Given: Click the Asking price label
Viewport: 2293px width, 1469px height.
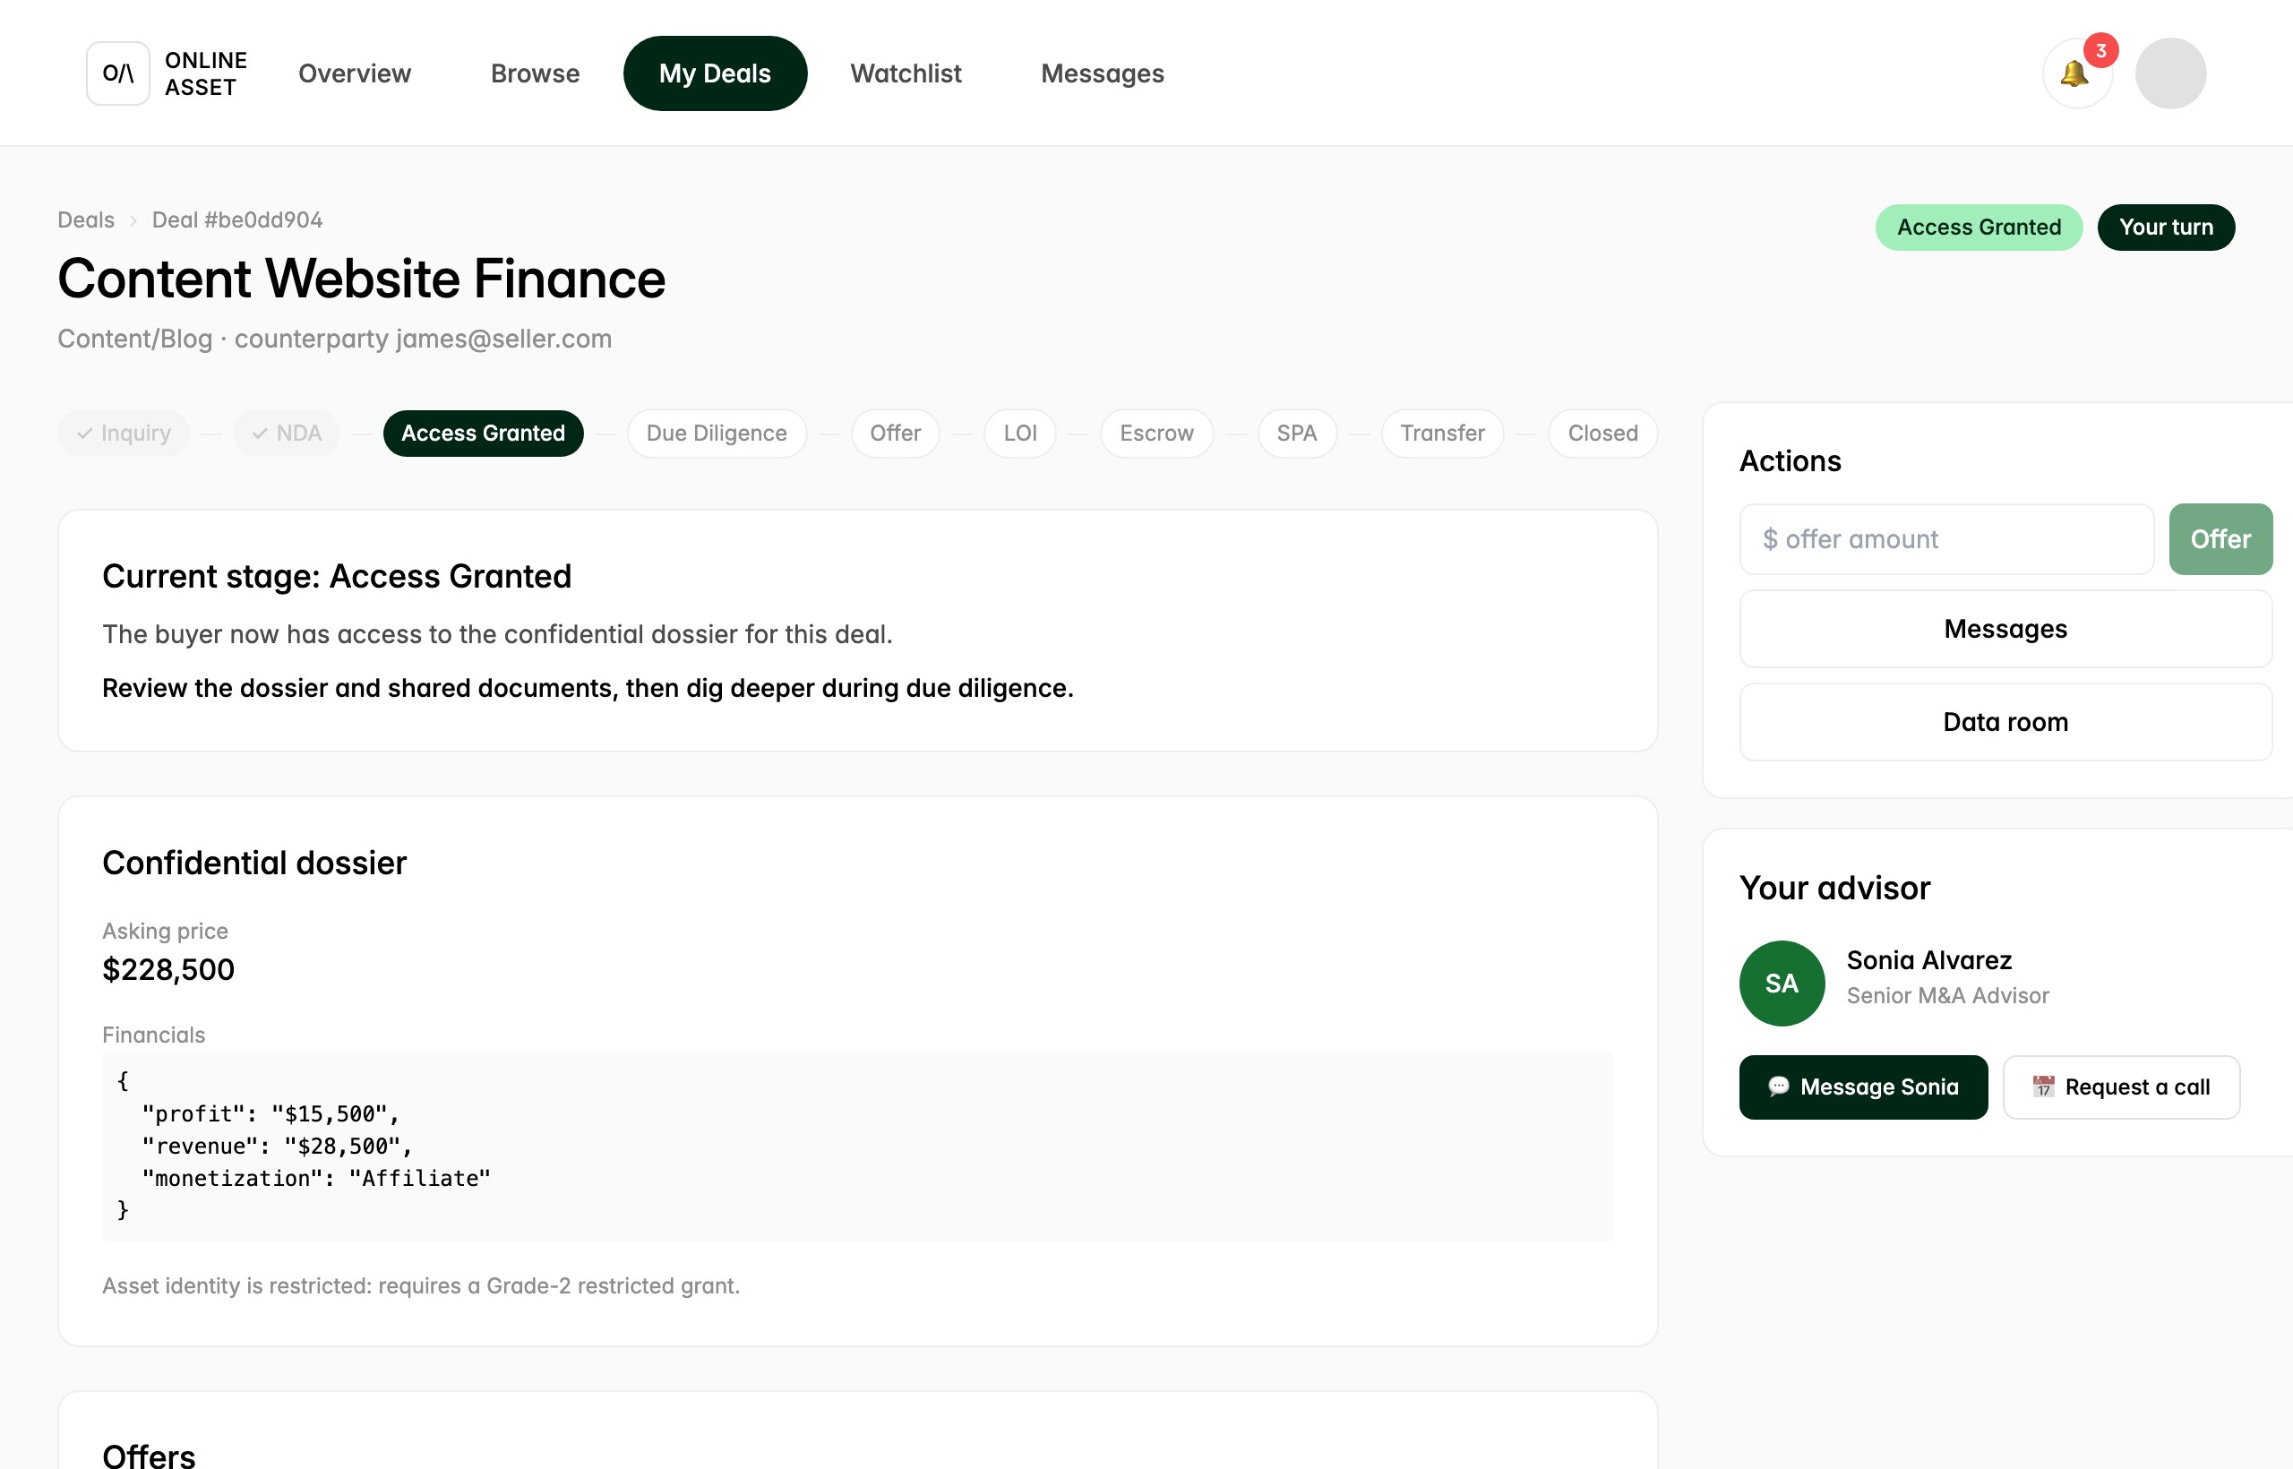Looking at the screenshot, I should click(165, 931).
